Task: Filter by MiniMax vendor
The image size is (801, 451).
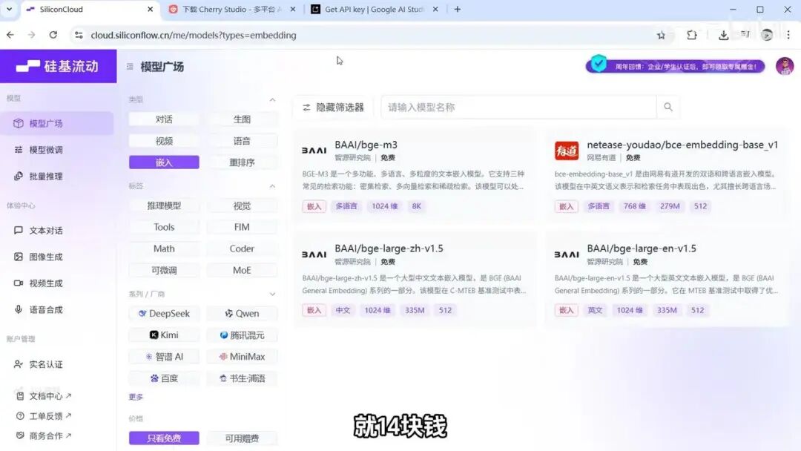Action: click(242, 357)
